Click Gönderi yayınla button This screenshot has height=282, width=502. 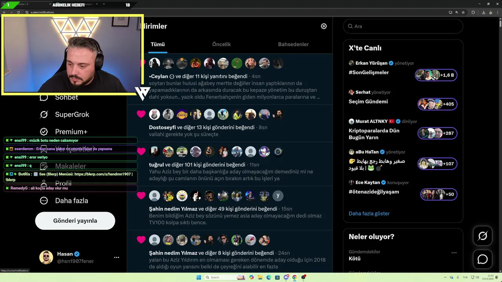tap(75, 221)
